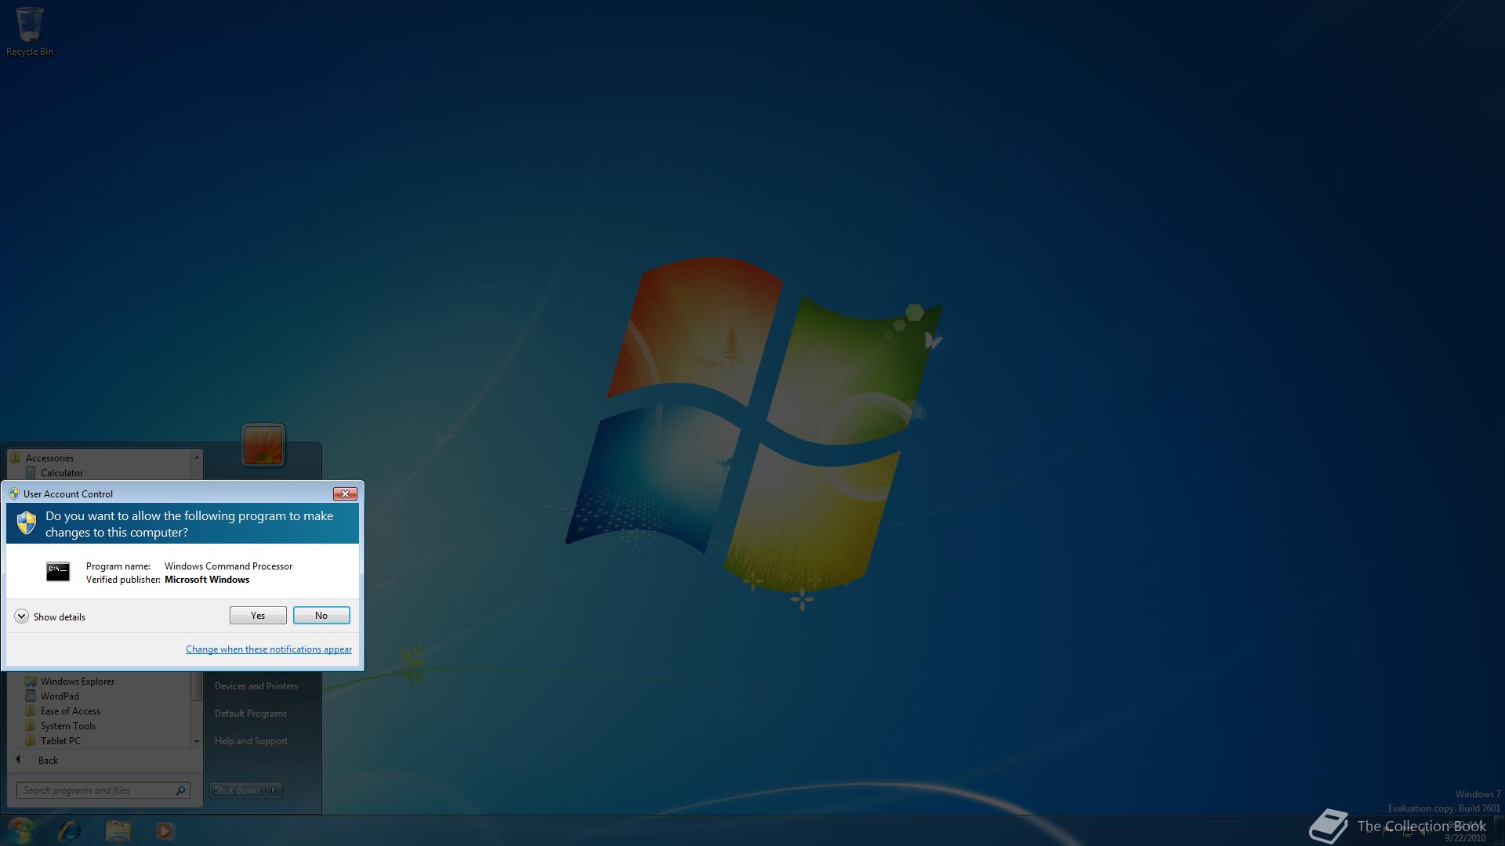Close the User Account Control dialog
1505x846 pixels.
click(345, 493)
